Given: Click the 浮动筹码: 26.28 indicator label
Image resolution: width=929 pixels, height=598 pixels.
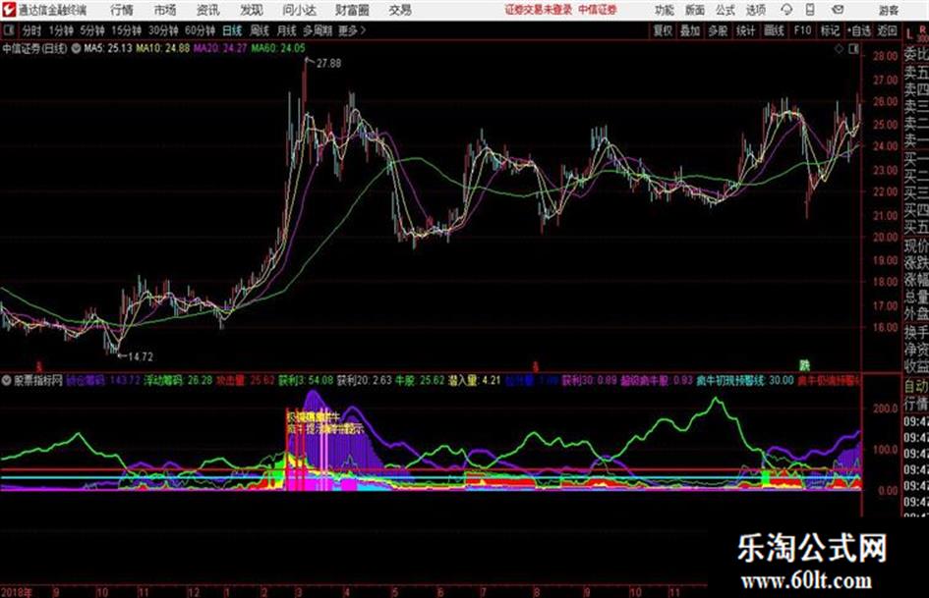Looking at the screenshot, I should click(178, 380).
